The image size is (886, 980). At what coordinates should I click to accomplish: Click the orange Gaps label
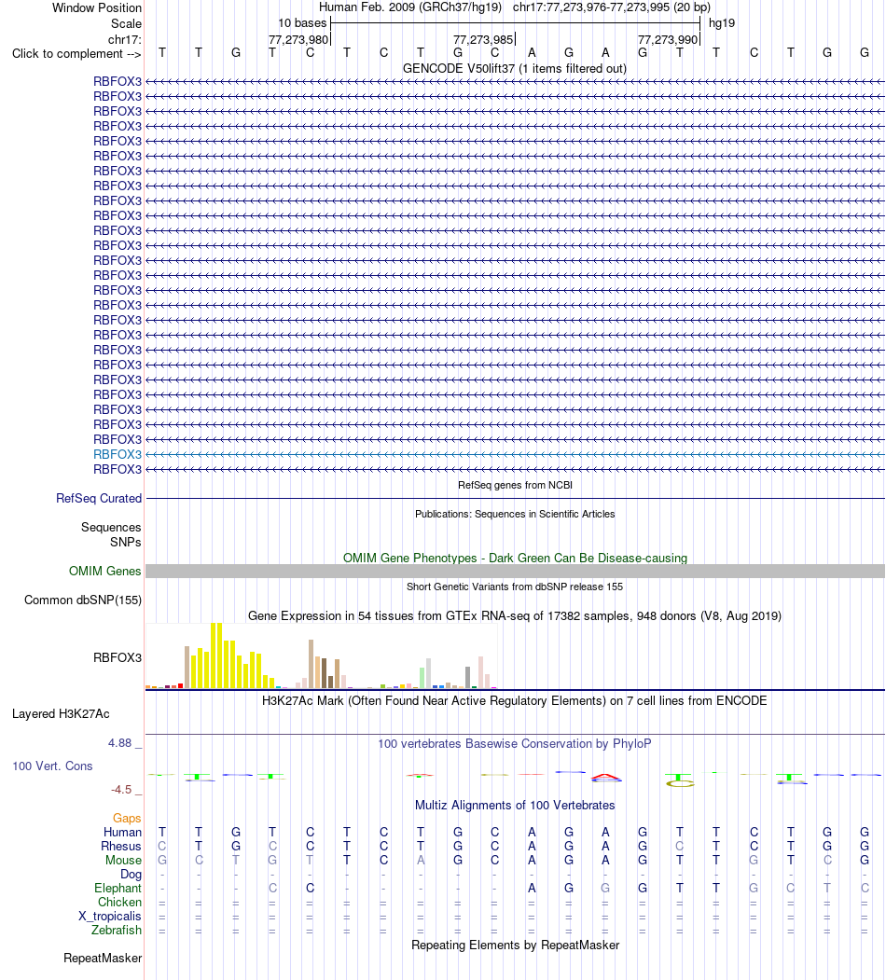(127, 818)
